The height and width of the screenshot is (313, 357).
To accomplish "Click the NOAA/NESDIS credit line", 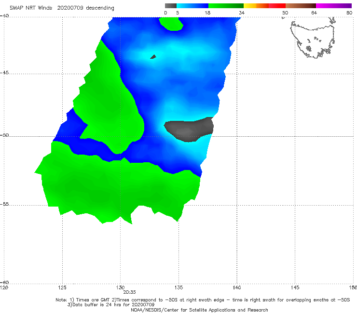I will [199, 310].
